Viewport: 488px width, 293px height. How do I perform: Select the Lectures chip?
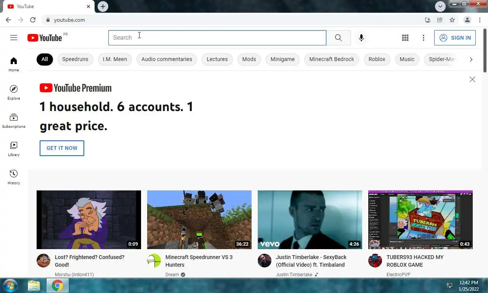pos(217,59)
